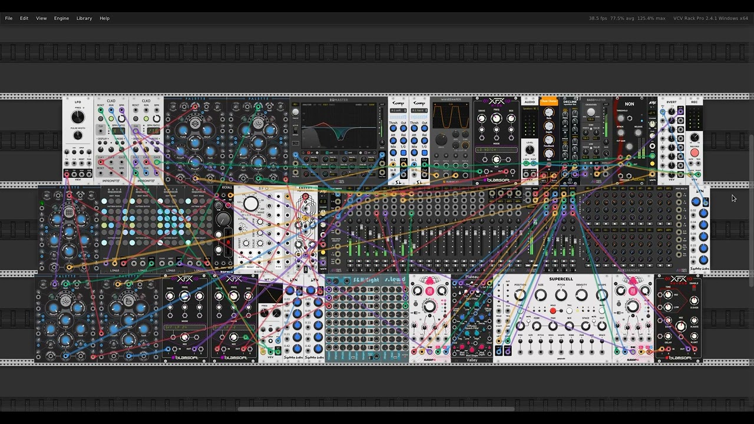
Task: Open BPM/RATIO display on right CLKD module
Action: pyautogui.click(x=153, y=131)
